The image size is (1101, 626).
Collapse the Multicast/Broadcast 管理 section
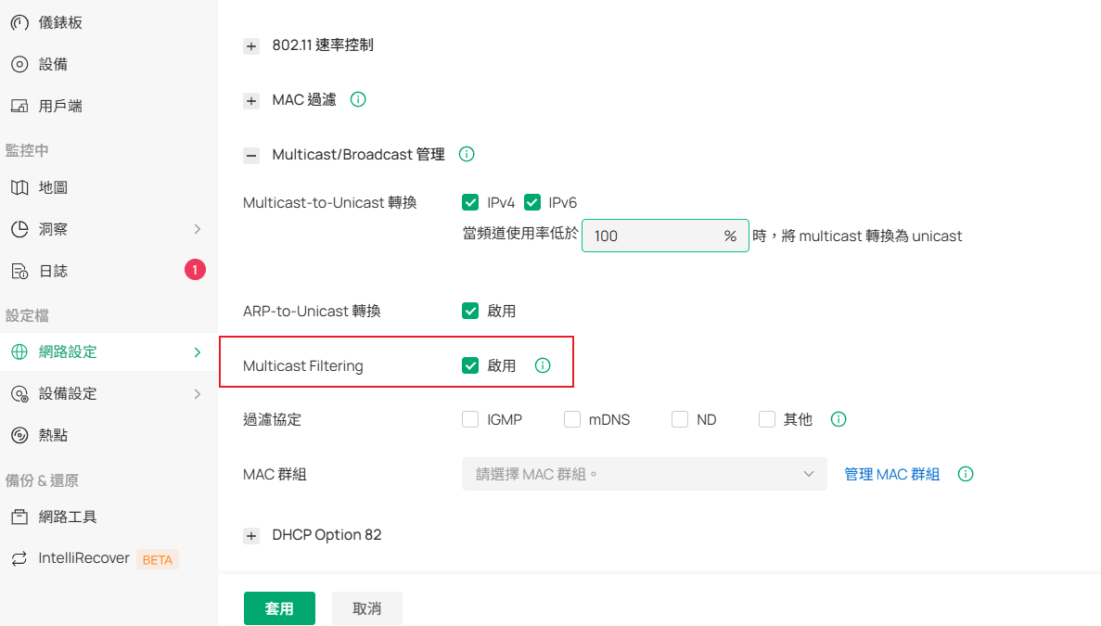pos(251,155)
